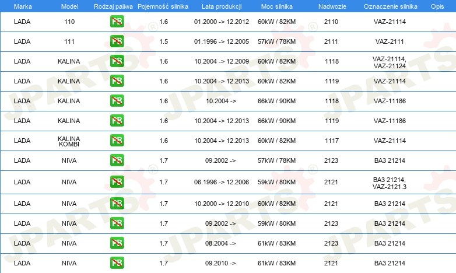Click engine code VAZ-21114, VAZ-21124
The height and width of the screenshot is (273, 456).
(390, 62)
